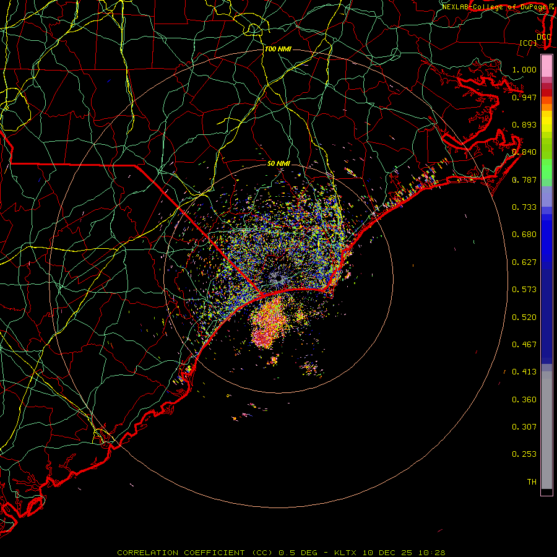
Task: Click the 0.520 scale value
Action: 524,317
